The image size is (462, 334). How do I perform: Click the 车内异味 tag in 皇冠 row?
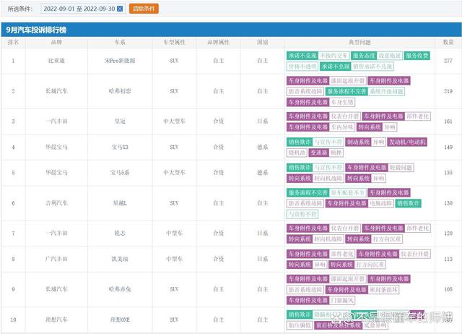point(342,127)
